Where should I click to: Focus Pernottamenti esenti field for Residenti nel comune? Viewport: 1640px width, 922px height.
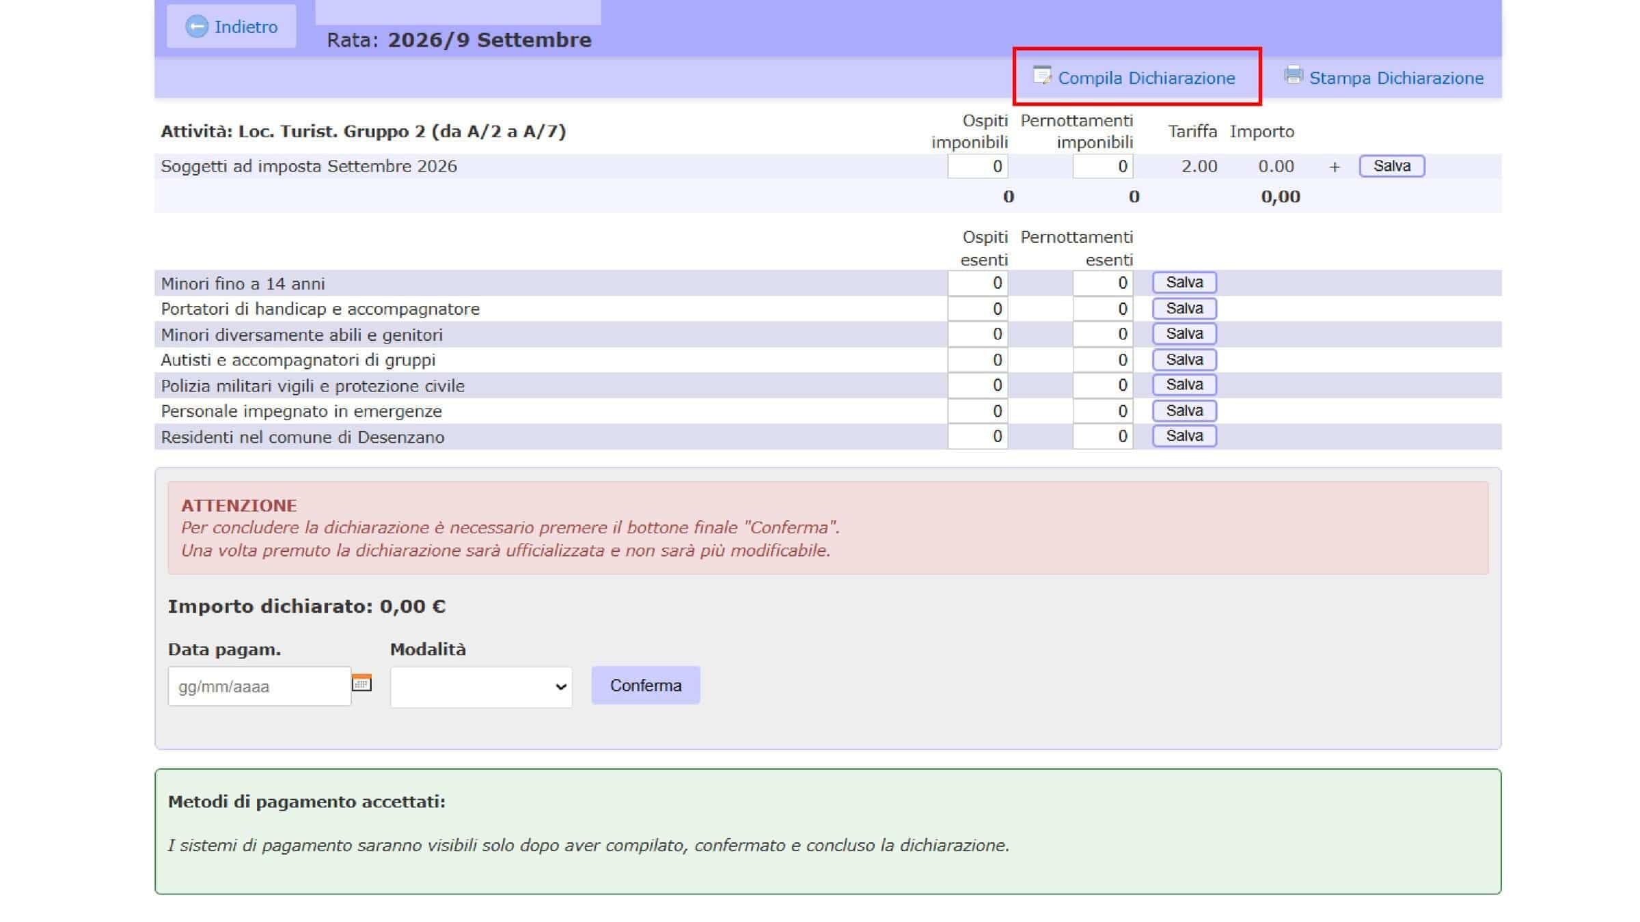tap(1103, 436)
